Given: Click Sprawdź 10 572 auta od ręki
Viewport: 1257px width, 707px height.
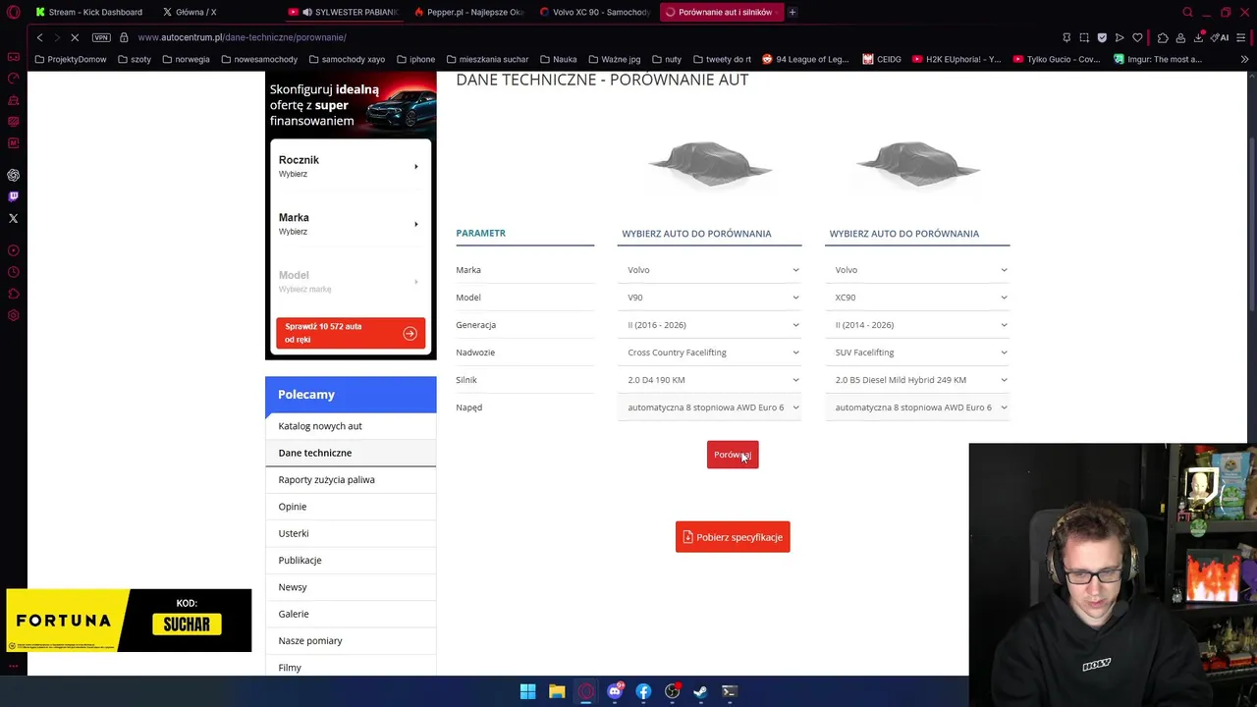Looking at the screenshot, I should [x=351, y=333].
